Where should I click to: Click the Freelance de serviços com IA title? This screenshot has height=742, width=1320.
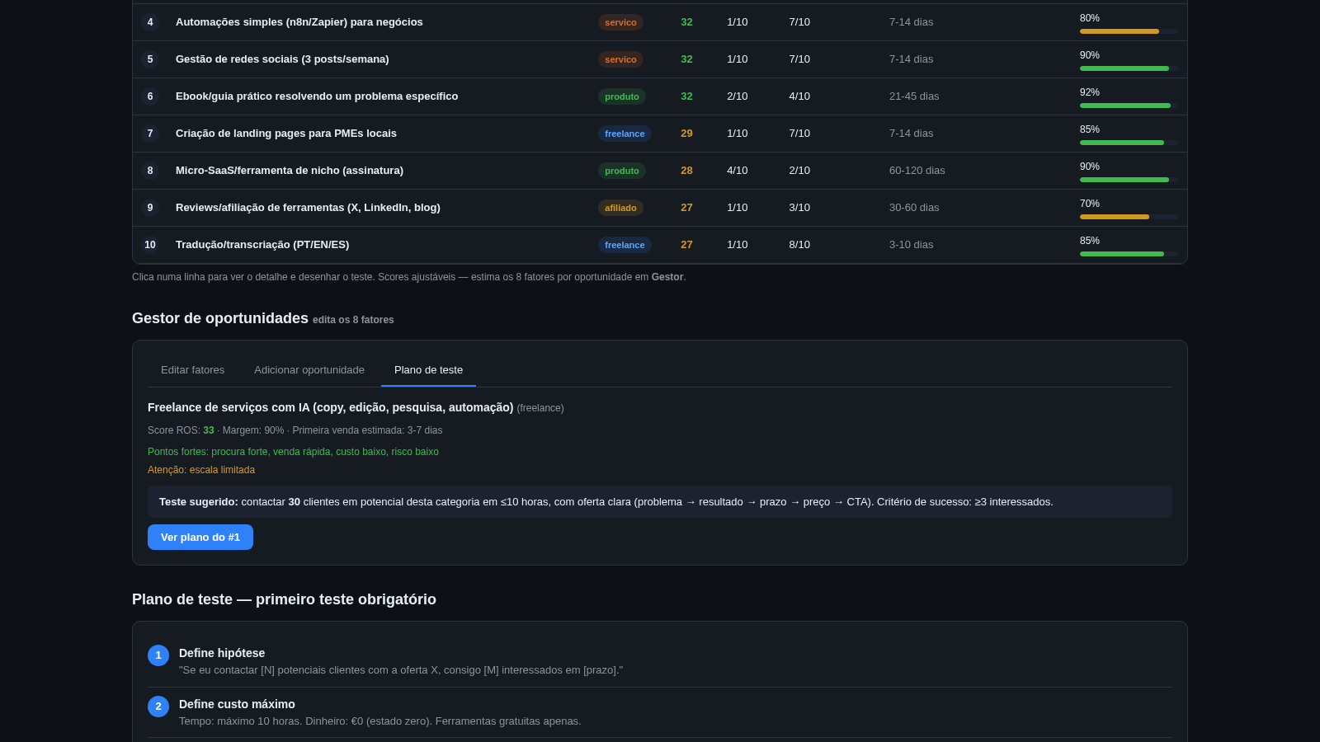pyautogui.click(x=331, y=407)
